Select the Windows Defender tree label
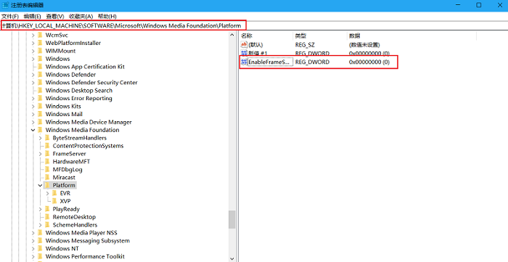This screenshot has width=508, height=262. pyautogui.click(x=70, y=75)
